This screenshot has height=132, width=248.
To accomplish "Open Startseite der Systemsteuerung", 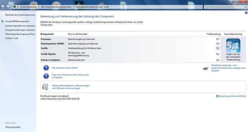I will click(20, 15).
